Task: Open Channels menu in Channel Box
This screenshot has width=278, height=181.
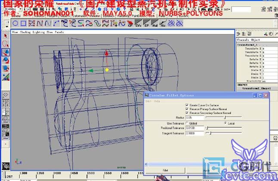Action: click(243, 40)
